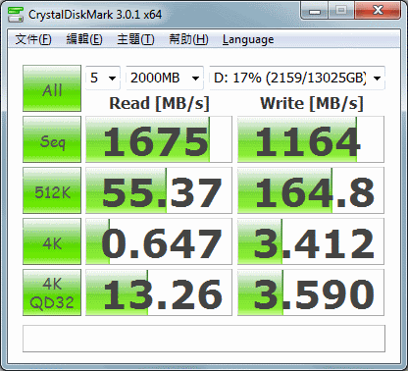
Task: Click the Seq read result 1675
Action: pos(159,139)
